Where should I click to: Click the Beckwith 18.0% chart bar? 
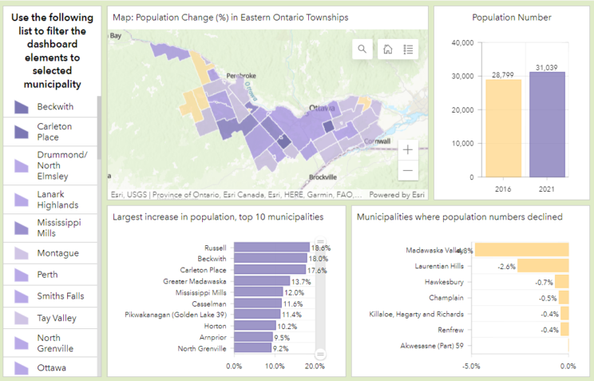pos(271,259)
